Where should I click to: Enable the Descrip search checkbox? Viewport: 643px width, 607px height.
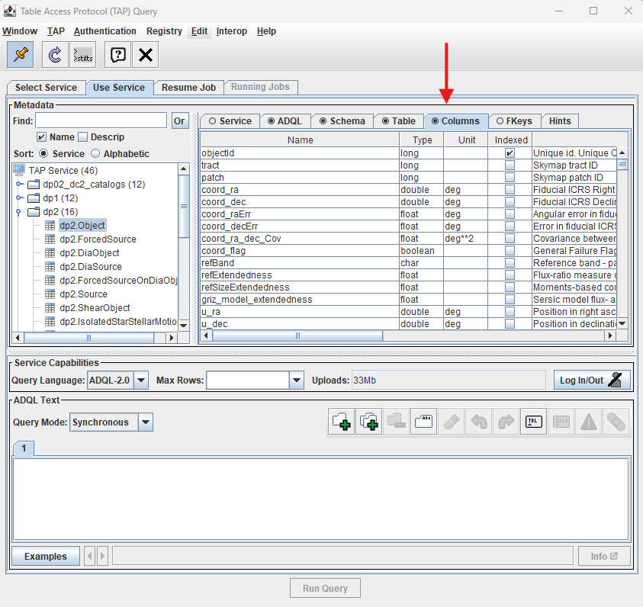[x=83, y=137]
